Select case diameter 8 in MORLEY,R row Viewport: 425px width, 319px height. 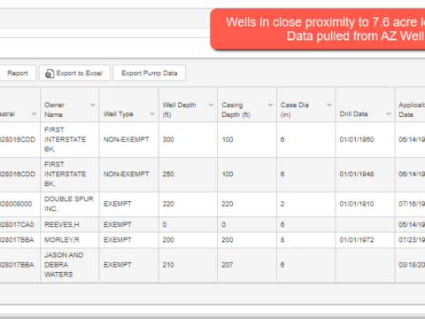point(306,240)
